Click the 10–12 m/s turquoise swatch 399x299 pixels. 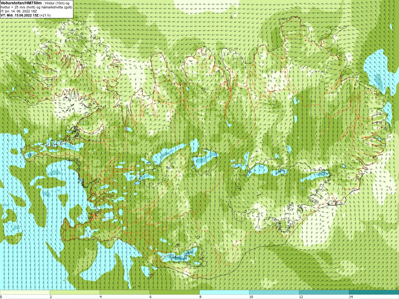274,292
